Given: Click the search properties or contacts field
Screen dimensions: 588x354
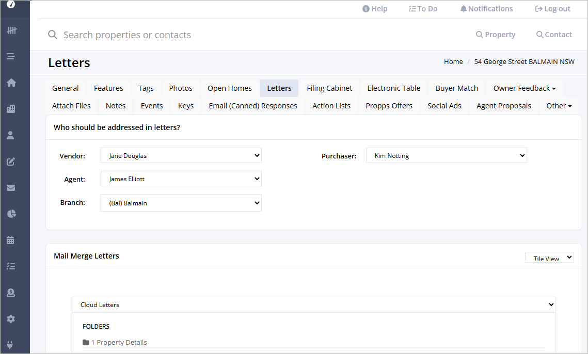Looking at the screenshot, I should pyautogui.click(x=206, y=35).
